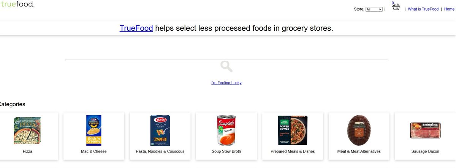Click the Prepared Meals & Dishes label
The height and width of the screenshot is (168, 456).
coord(293,151)
